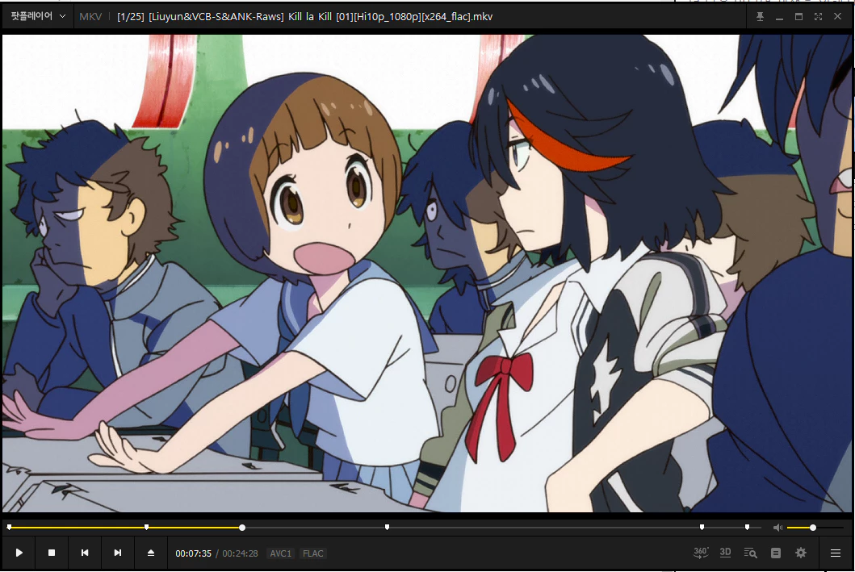Click the total duration 00:24:28
855x572 pixels.
(x=240, y=553)
